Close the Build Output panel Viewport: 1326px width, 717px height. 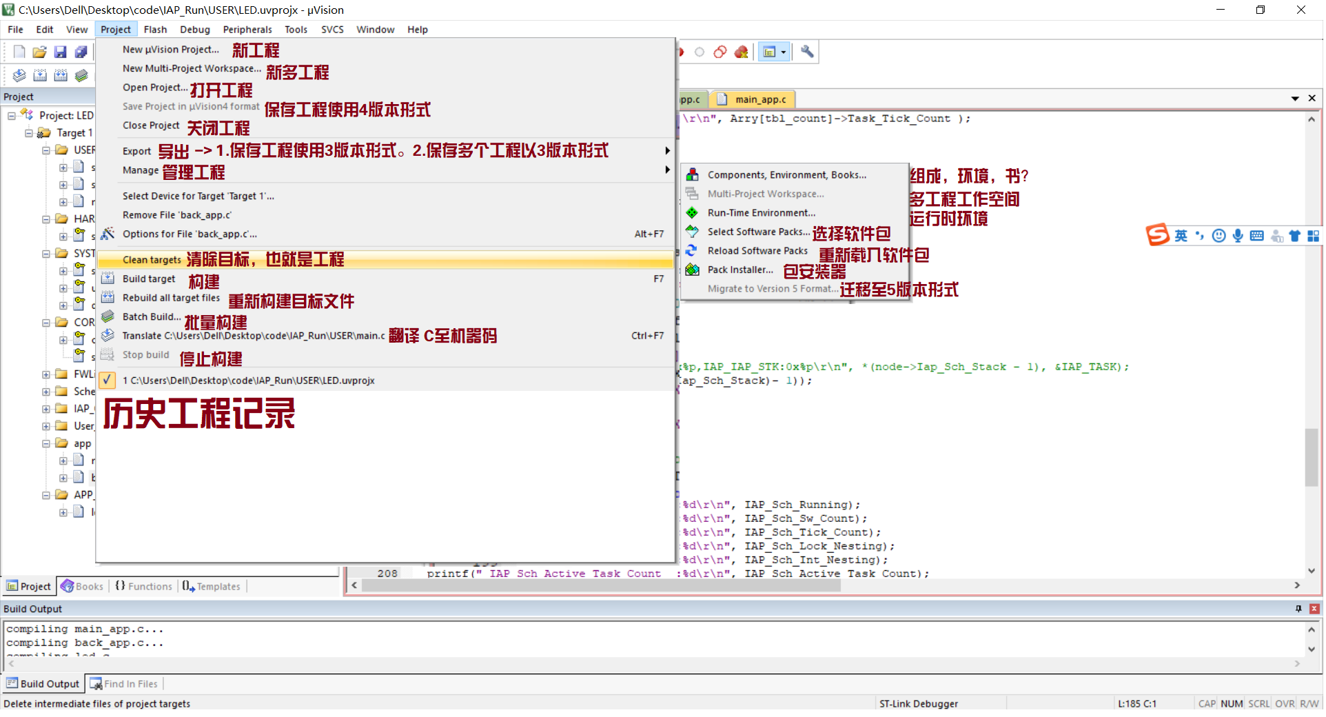coord(1314,609)
